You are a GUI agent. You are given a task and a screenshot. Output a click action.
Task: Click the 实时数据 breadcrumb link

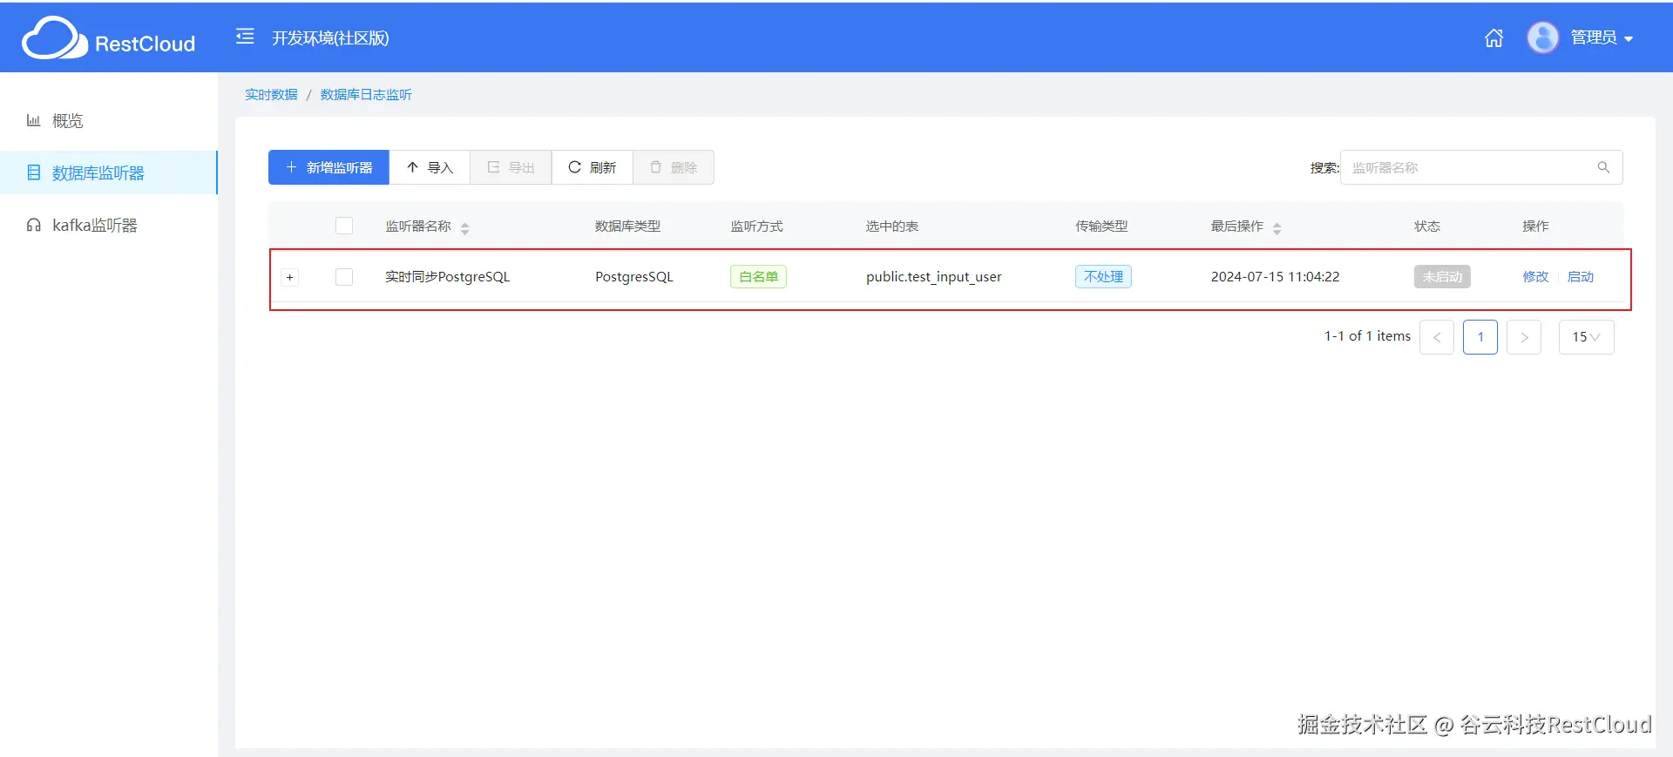tap(271, 94)
